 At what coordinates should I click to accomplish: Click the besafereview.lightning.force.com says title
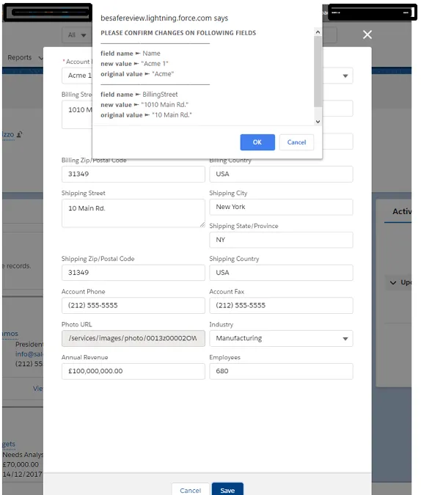[164, 18]
